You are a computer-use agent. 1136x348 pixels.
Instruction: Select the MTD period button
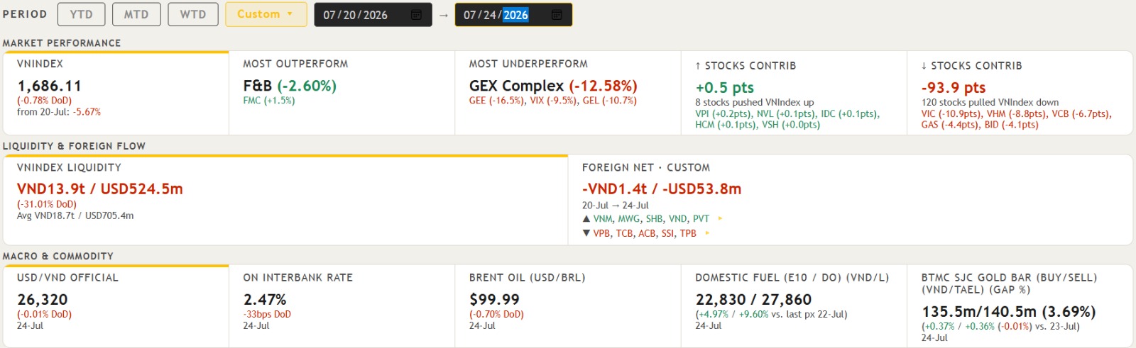[136, 14]
